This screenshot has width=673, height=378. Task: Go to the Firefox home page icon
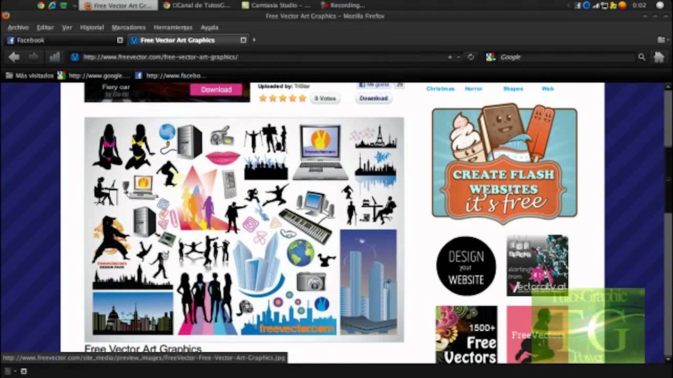[659, 57]
